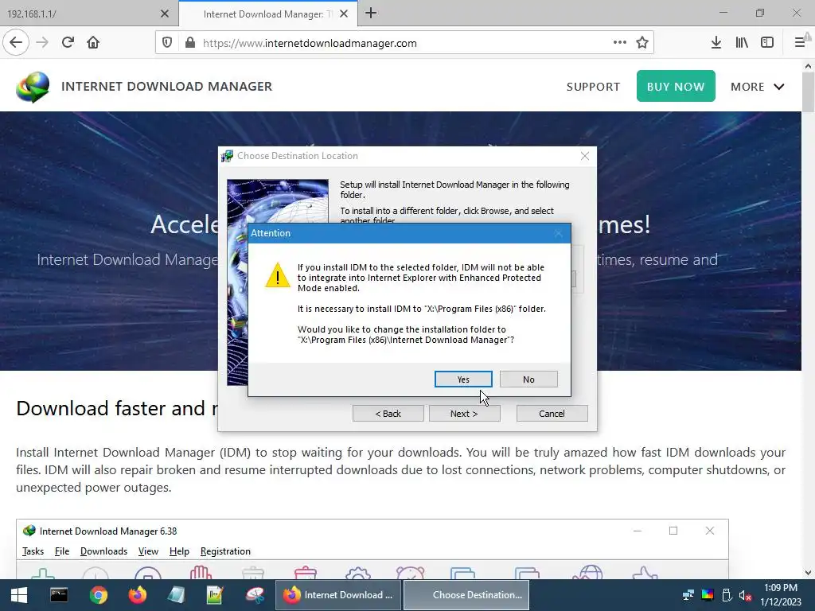This screenshot has width=815, height=611.
Task: Switch to Internet Download Firefox taskbar window
Action: [337, 595]
